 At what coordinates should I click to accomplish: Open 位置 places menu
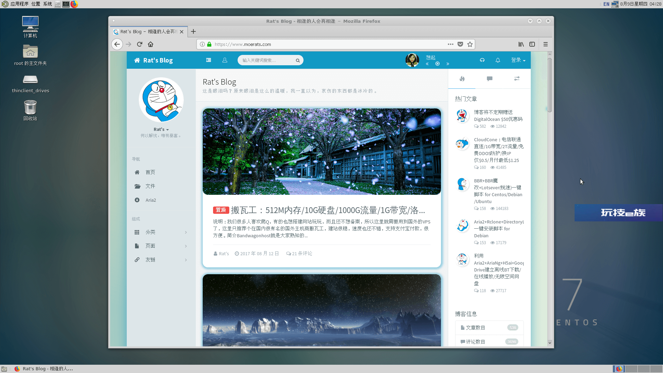(36, 4)
